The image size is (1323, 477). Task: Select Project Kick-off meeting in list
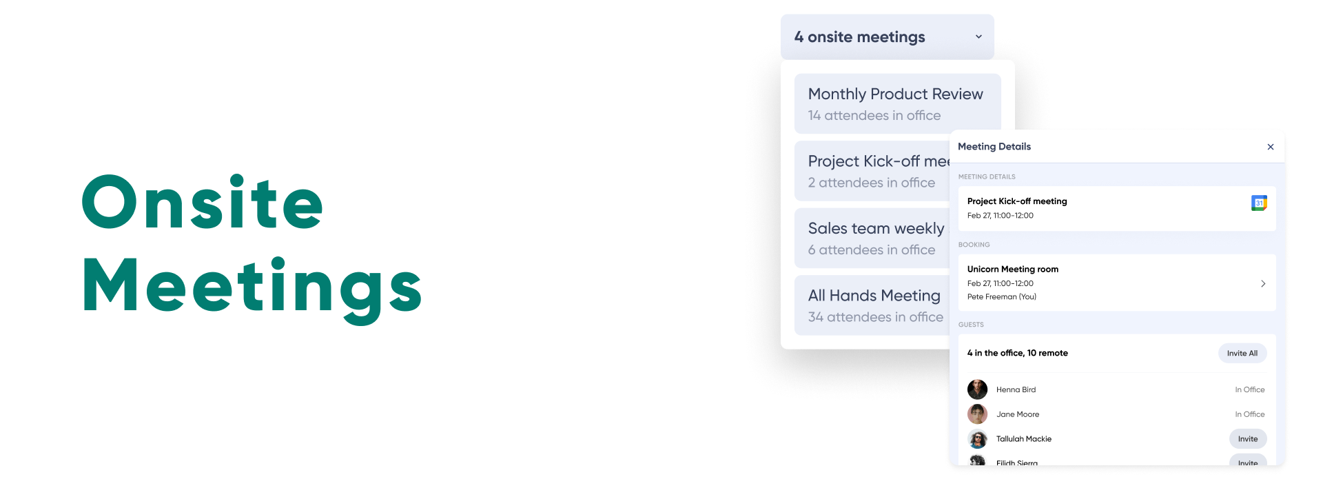pyautogui.click(x=872, y=171)
